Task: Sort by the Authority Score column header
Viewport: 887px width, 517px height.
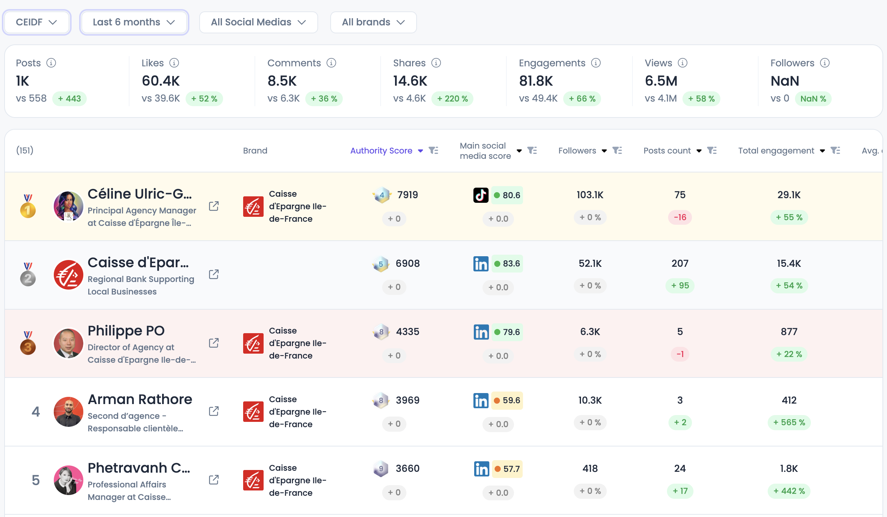Action: point(381,150)
